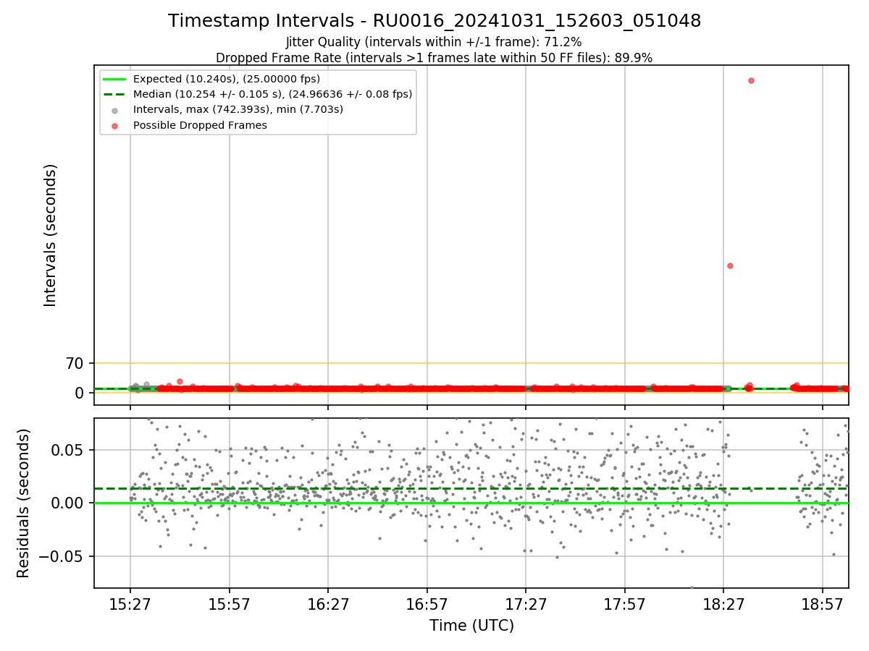Click the '18:27' time tick label

[723, 603]
